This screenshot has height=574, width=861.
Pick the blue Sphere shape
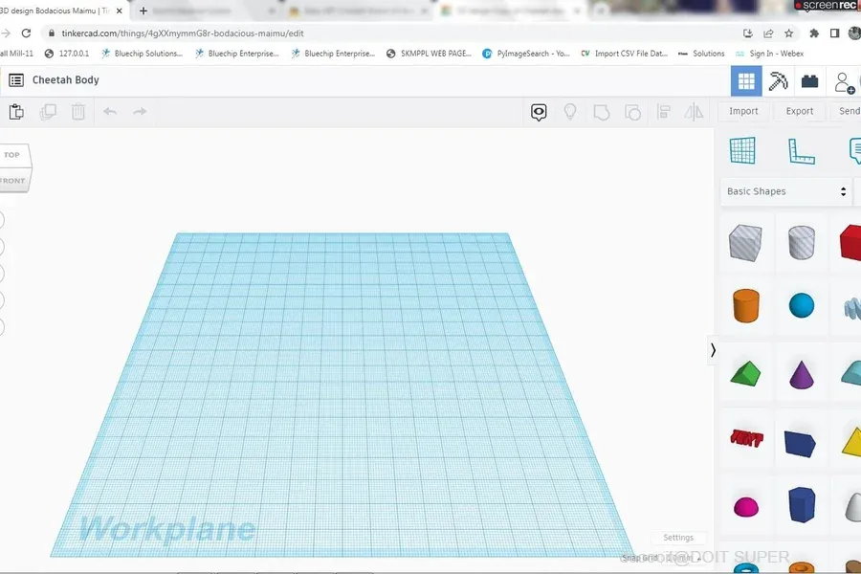(x=801, y=305)
